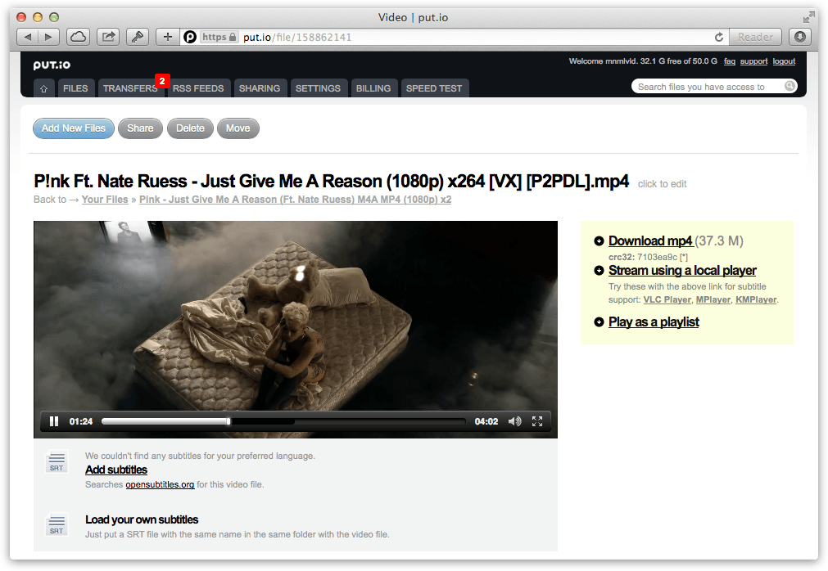Click the logout link
The width and height of the screenshot is (828, 571).
[784, 61]
